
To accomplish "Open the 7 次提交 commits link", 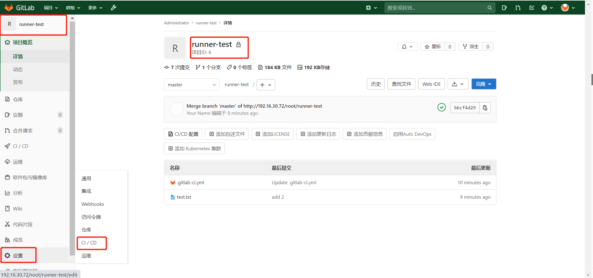I will [177, 67].
